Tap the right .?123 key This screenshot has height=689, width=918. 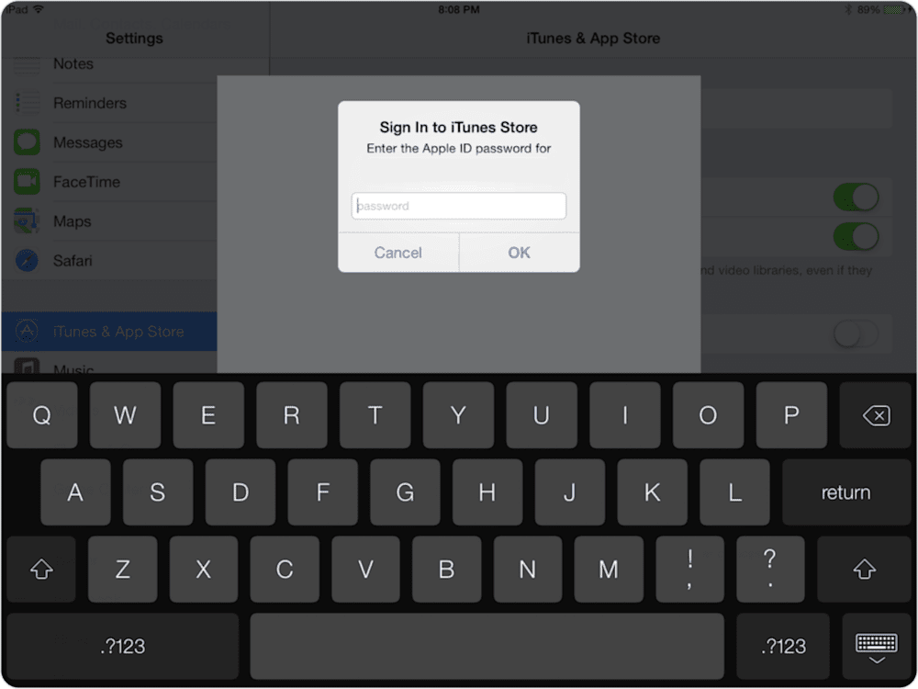(x=783, y=647)
